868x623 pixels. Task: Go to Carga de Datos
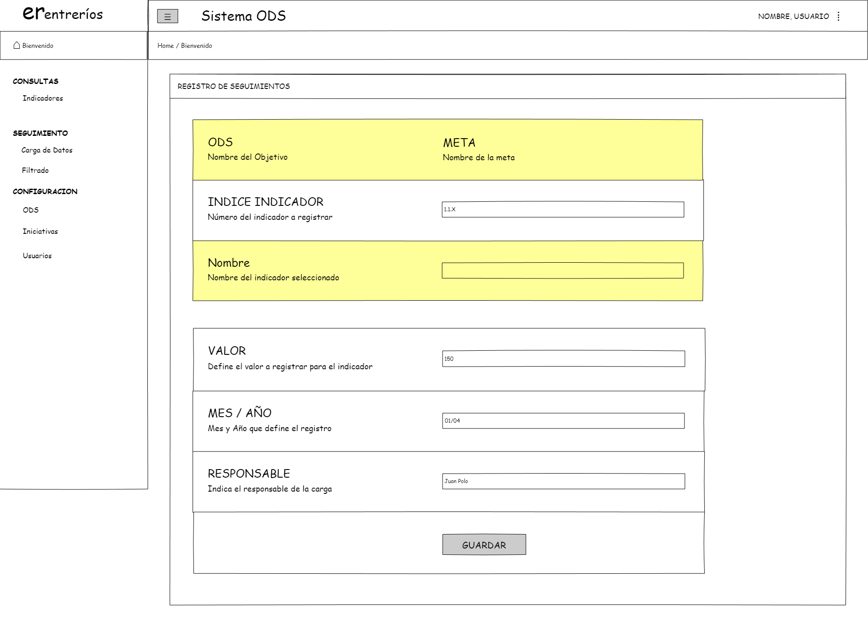pos(47,150)
